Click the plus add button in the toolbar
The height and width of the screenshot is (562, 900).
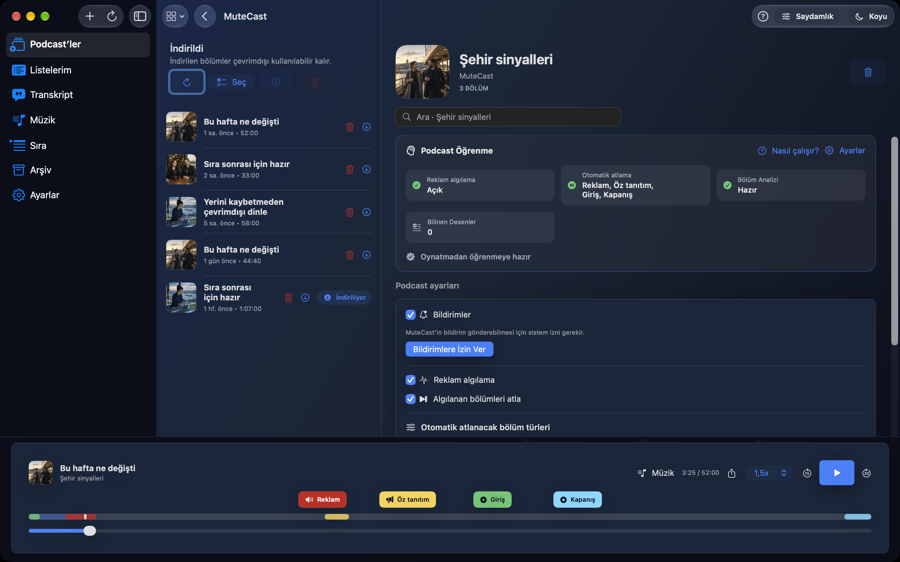click(90, 16)
